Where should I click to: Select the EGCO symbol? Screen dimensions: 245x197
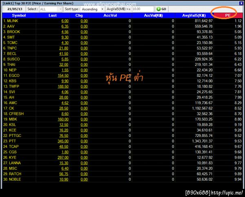coord(14,76)
